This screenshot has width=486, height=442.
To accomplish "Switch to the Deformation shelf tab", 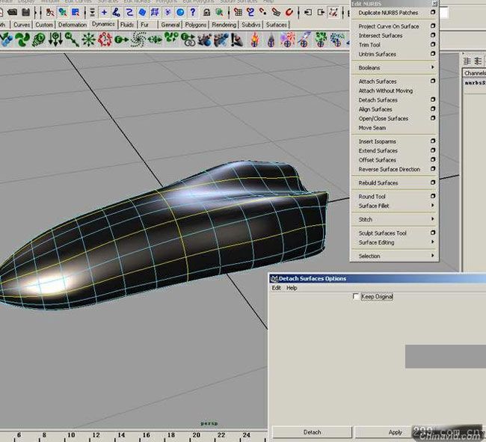I will (73, 25).
